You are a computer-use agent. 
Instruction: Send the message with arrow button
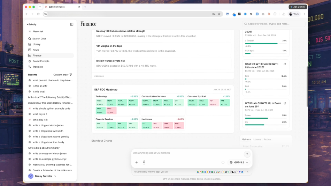click(247, 154)
